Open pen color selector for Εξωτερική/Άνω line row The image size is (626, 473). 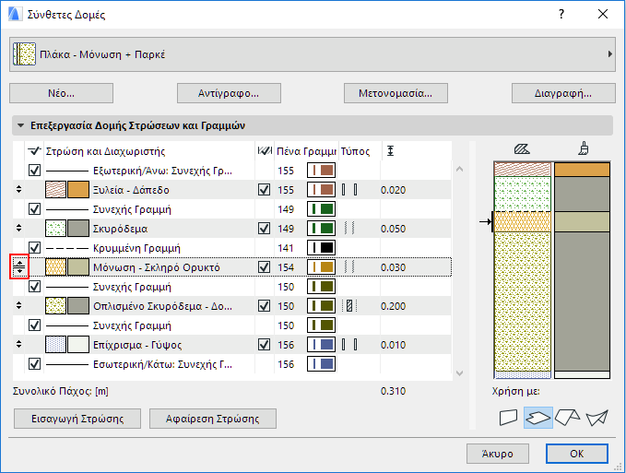321,171
